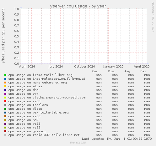Click the dark green swatch for ploop

5,109
